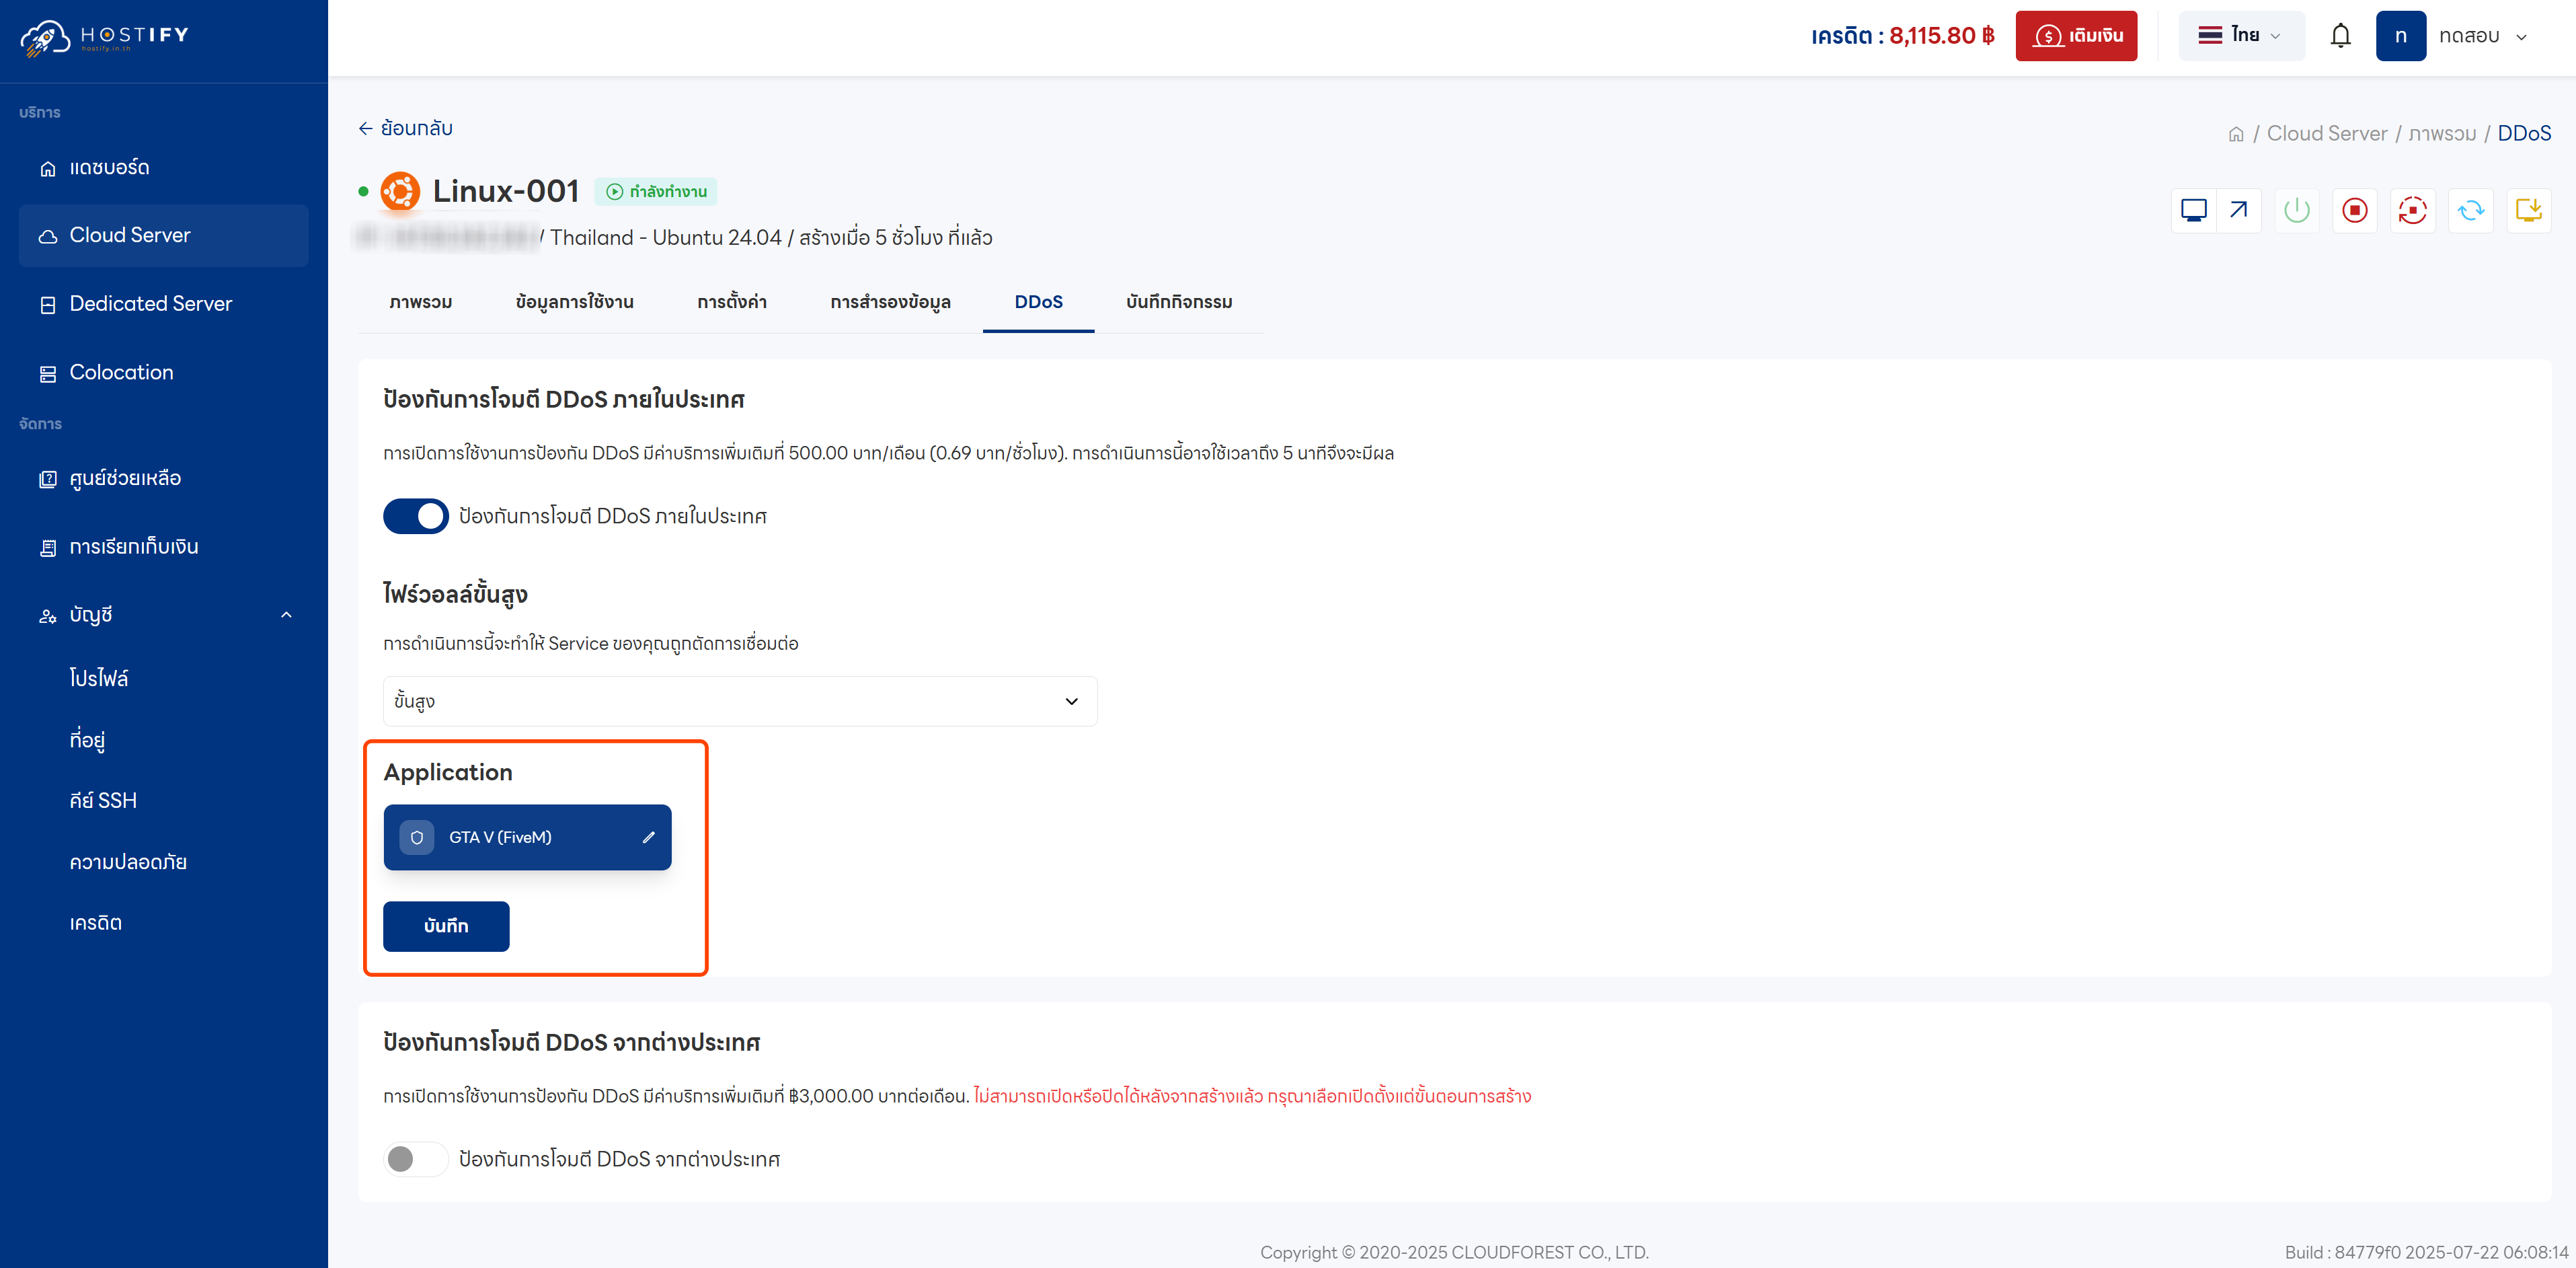Click the green power-on icon

(2297, 210)
